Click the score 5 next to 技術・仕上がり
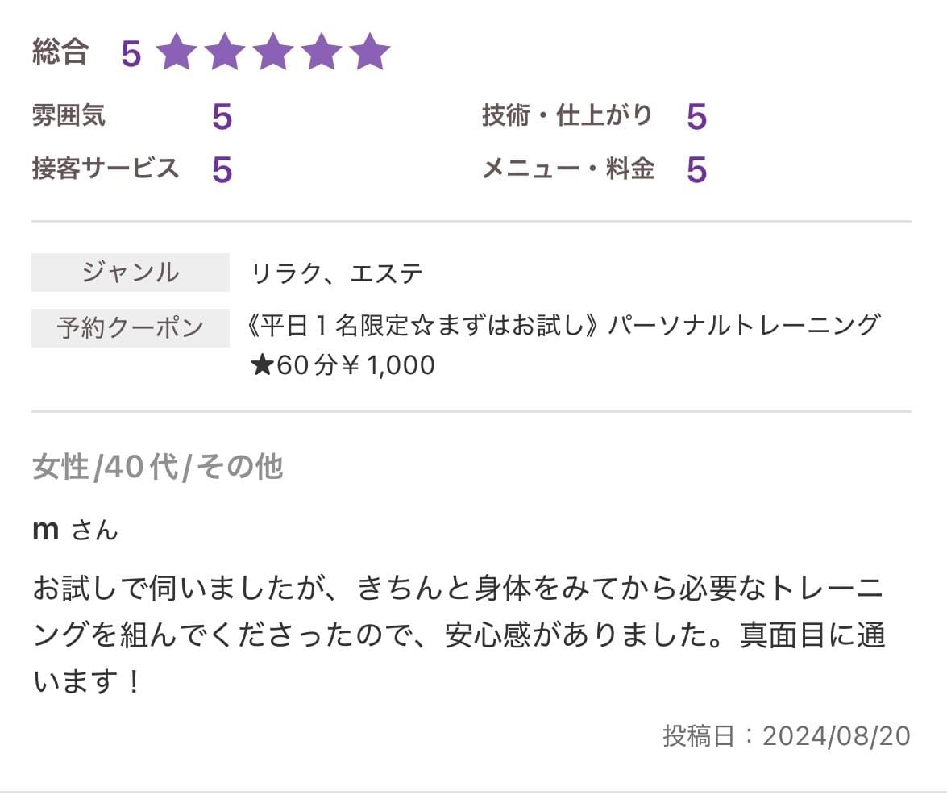Screen dimensions: 947x795 click(x=696, y=118)
